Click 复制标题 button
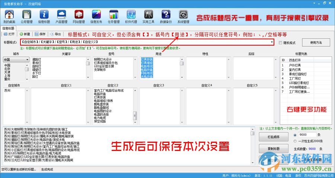Image resolution: width=335 pixels, height=178 pixels. pyautogui.click(x=274, y=149)
